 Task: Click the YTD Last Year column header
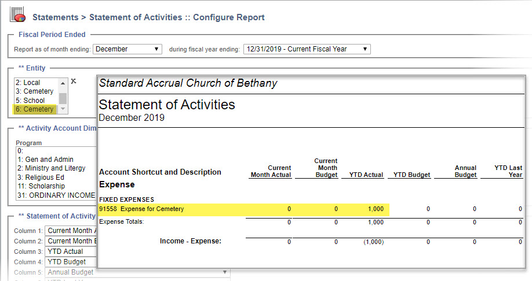tap(508, 171)
